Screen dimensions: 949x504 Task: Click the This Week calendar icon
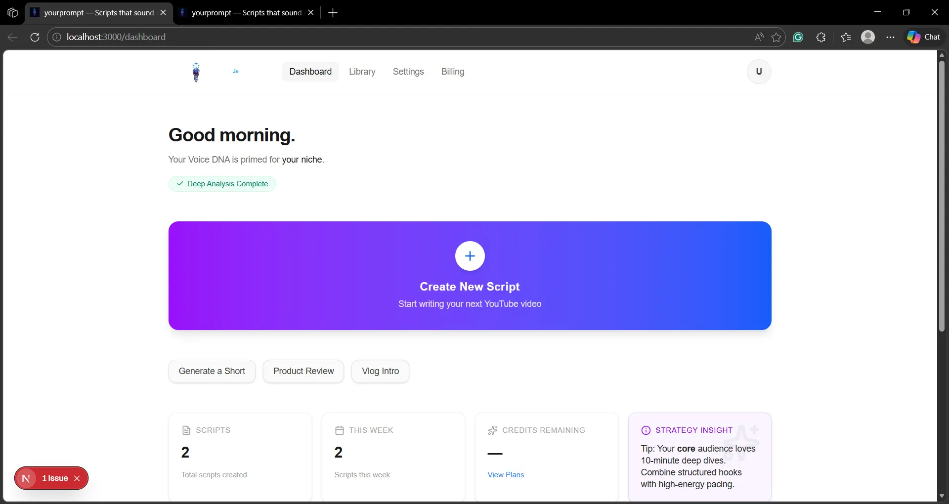[x=339, y=430]
